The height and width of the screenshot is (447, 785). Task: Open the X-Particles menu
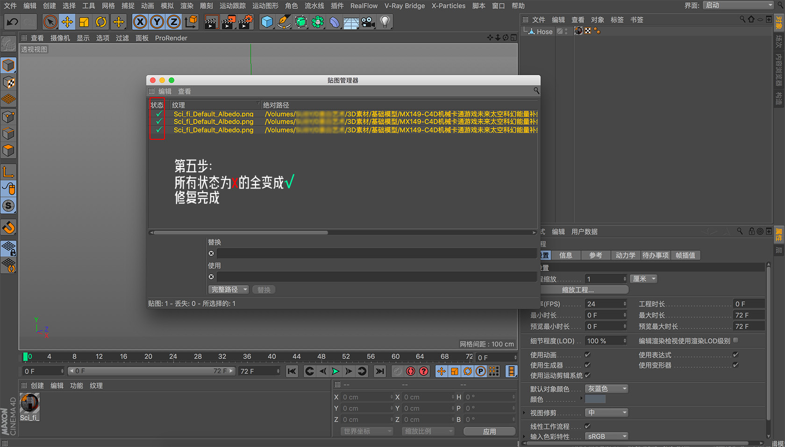coord(448,6)
